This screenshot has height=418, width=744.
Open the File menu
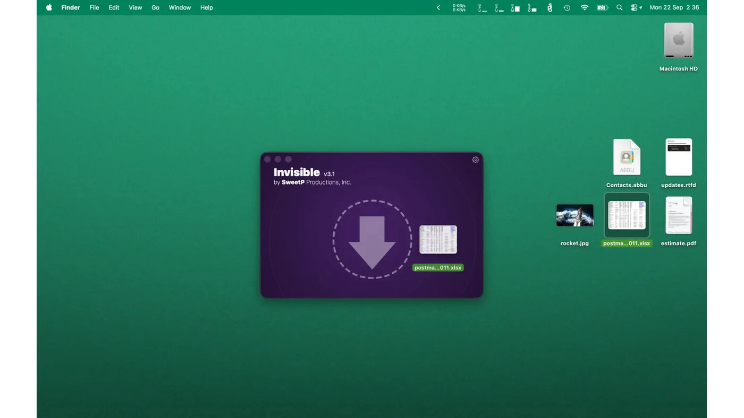pyautogui.click(x=94, y=7)
